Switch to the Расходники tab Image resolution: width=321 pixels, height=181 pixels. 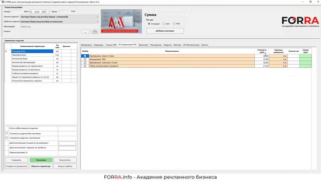click(x=156, y=45)
